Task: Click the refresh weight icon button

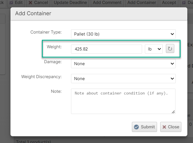Action: click(x=170, y=49)
